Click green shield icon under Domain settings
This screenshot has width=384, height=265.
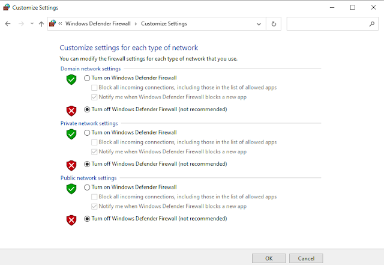coord(71,79)
